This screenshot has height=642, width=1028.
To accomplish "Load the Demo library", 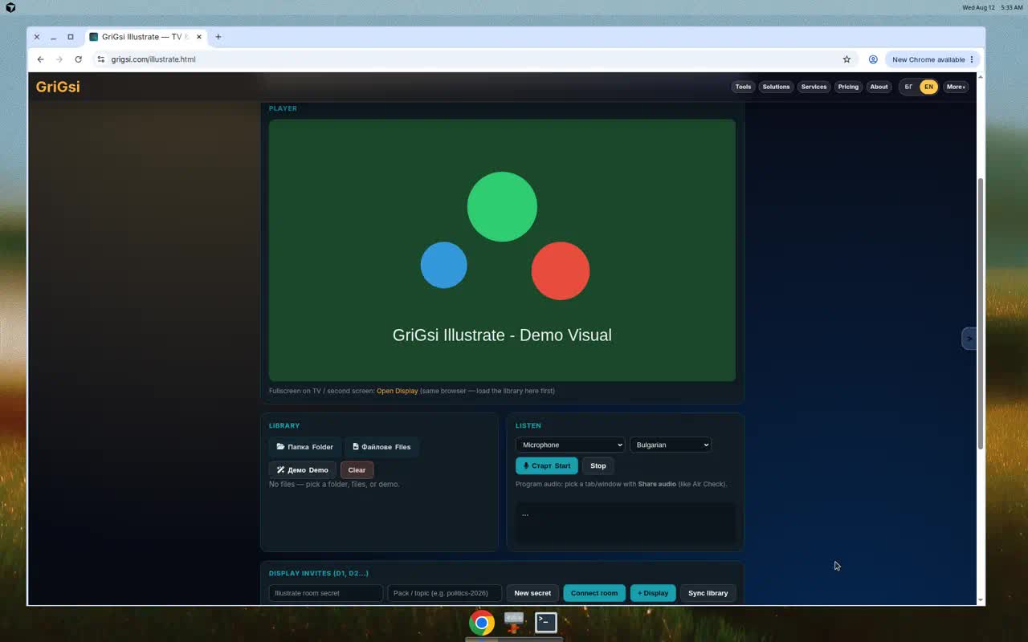I will (303, 470).
